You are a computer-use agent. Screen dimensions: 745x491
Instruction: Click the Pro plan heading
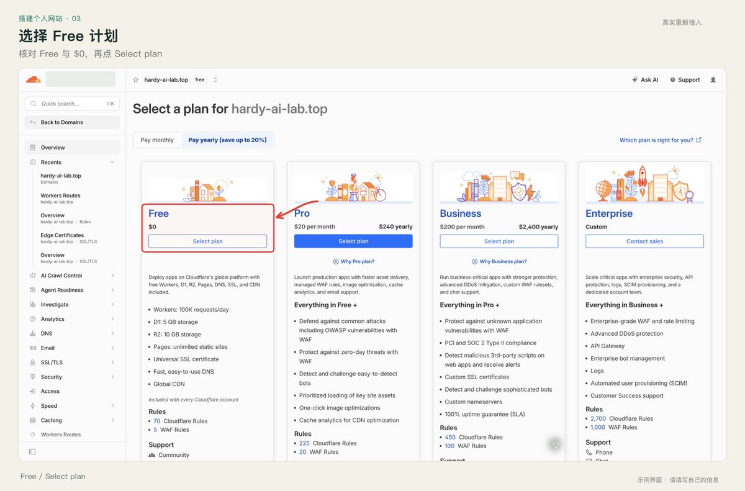302,214
